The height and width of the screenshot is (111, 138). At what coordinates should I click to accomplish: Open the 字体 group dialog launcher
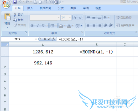coord(82,32)
